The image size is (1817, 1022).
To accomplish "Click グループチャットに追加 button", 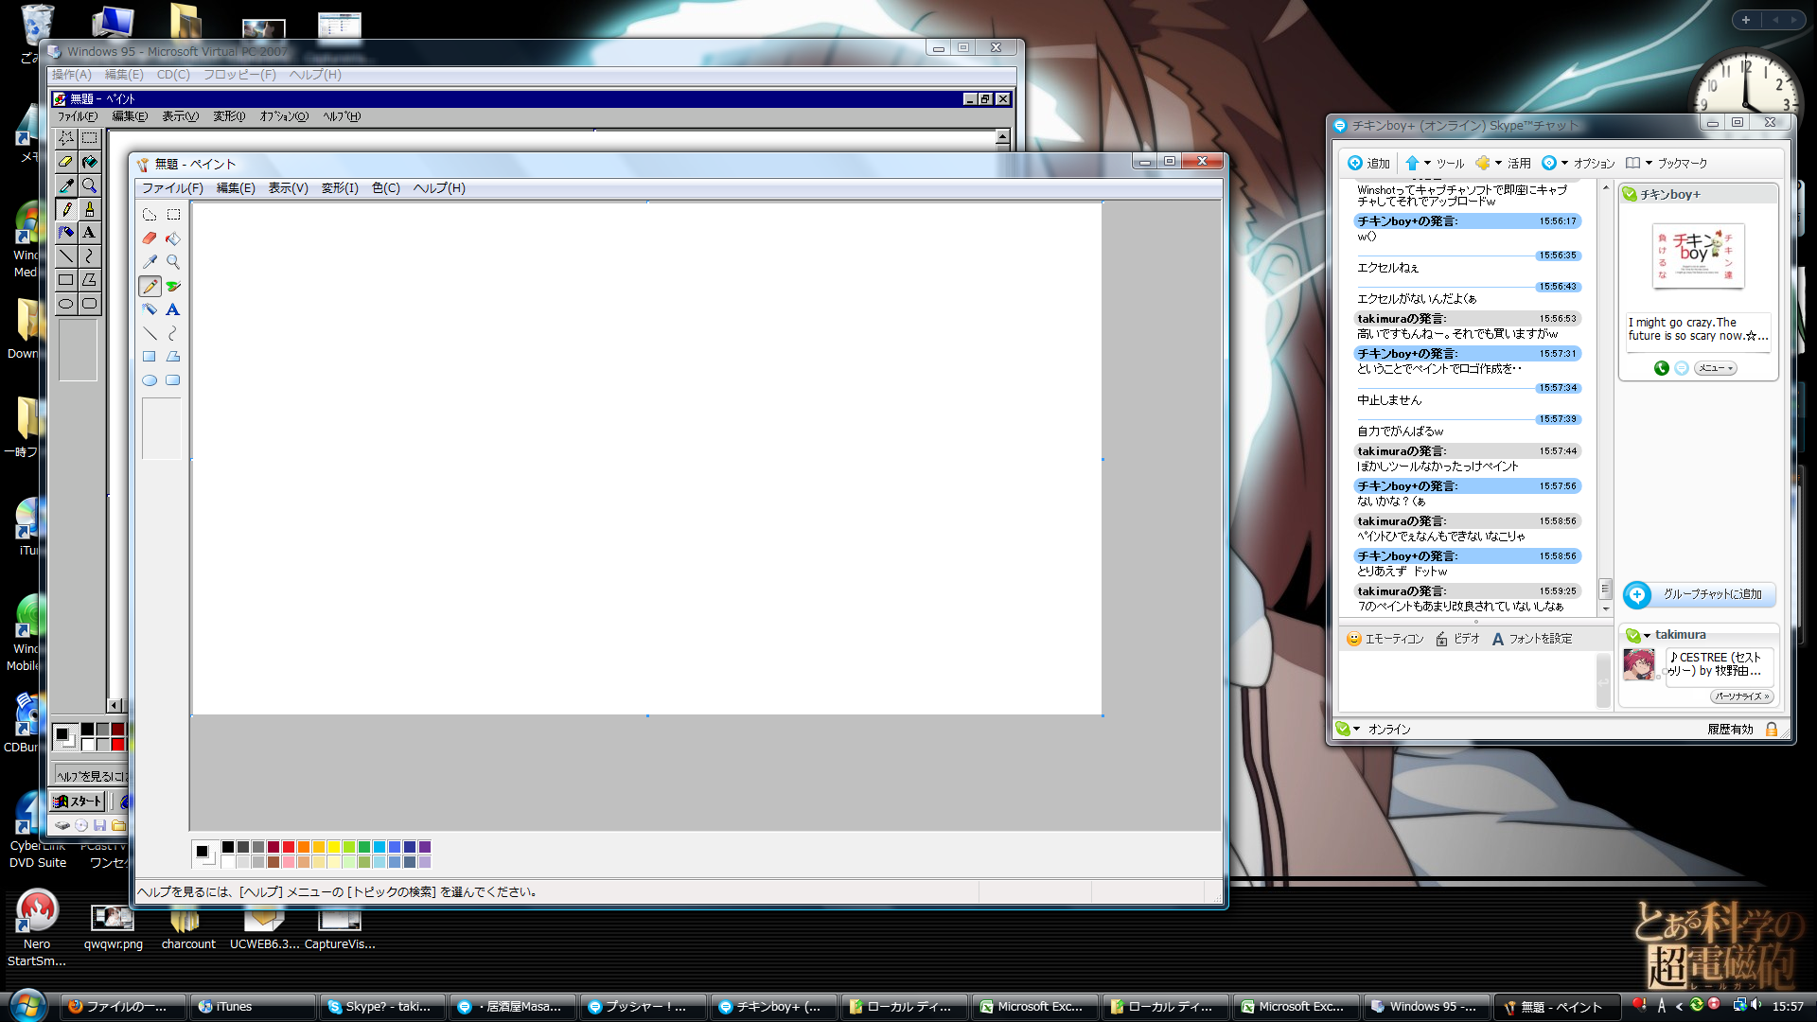I will 1699,594.
